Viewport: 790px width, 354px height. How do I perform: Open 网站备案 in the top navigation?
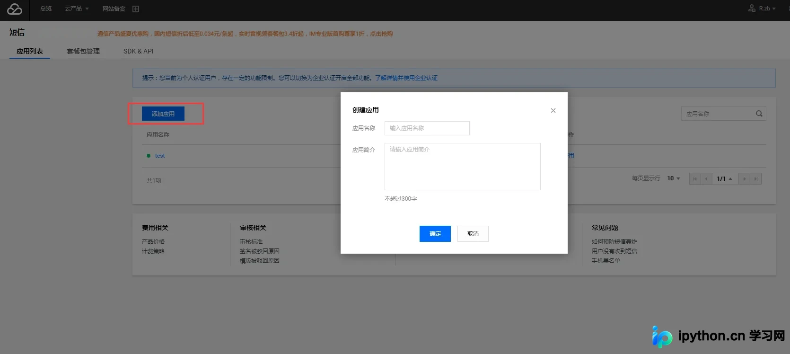[114, 9]
